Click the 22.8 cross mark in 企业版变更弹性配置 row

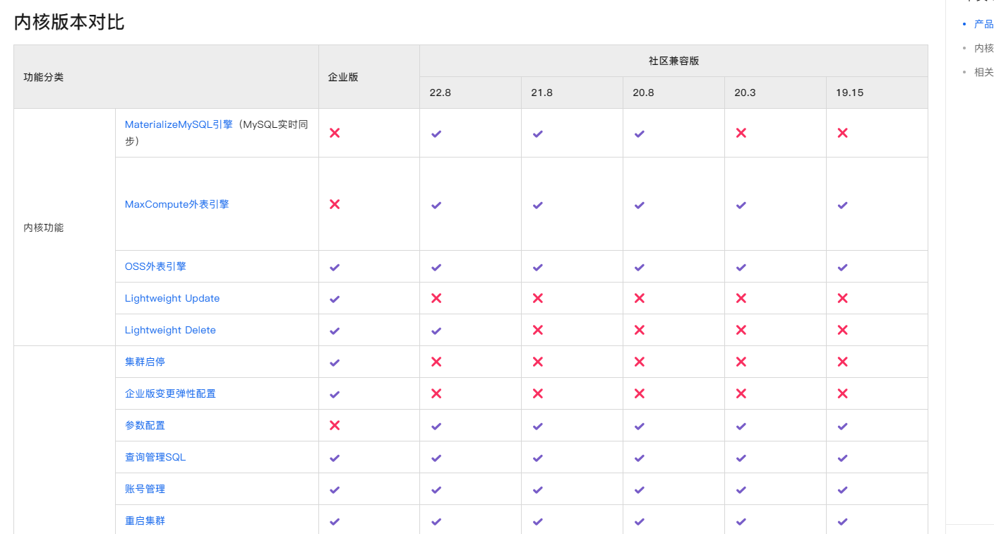[436, 393]
